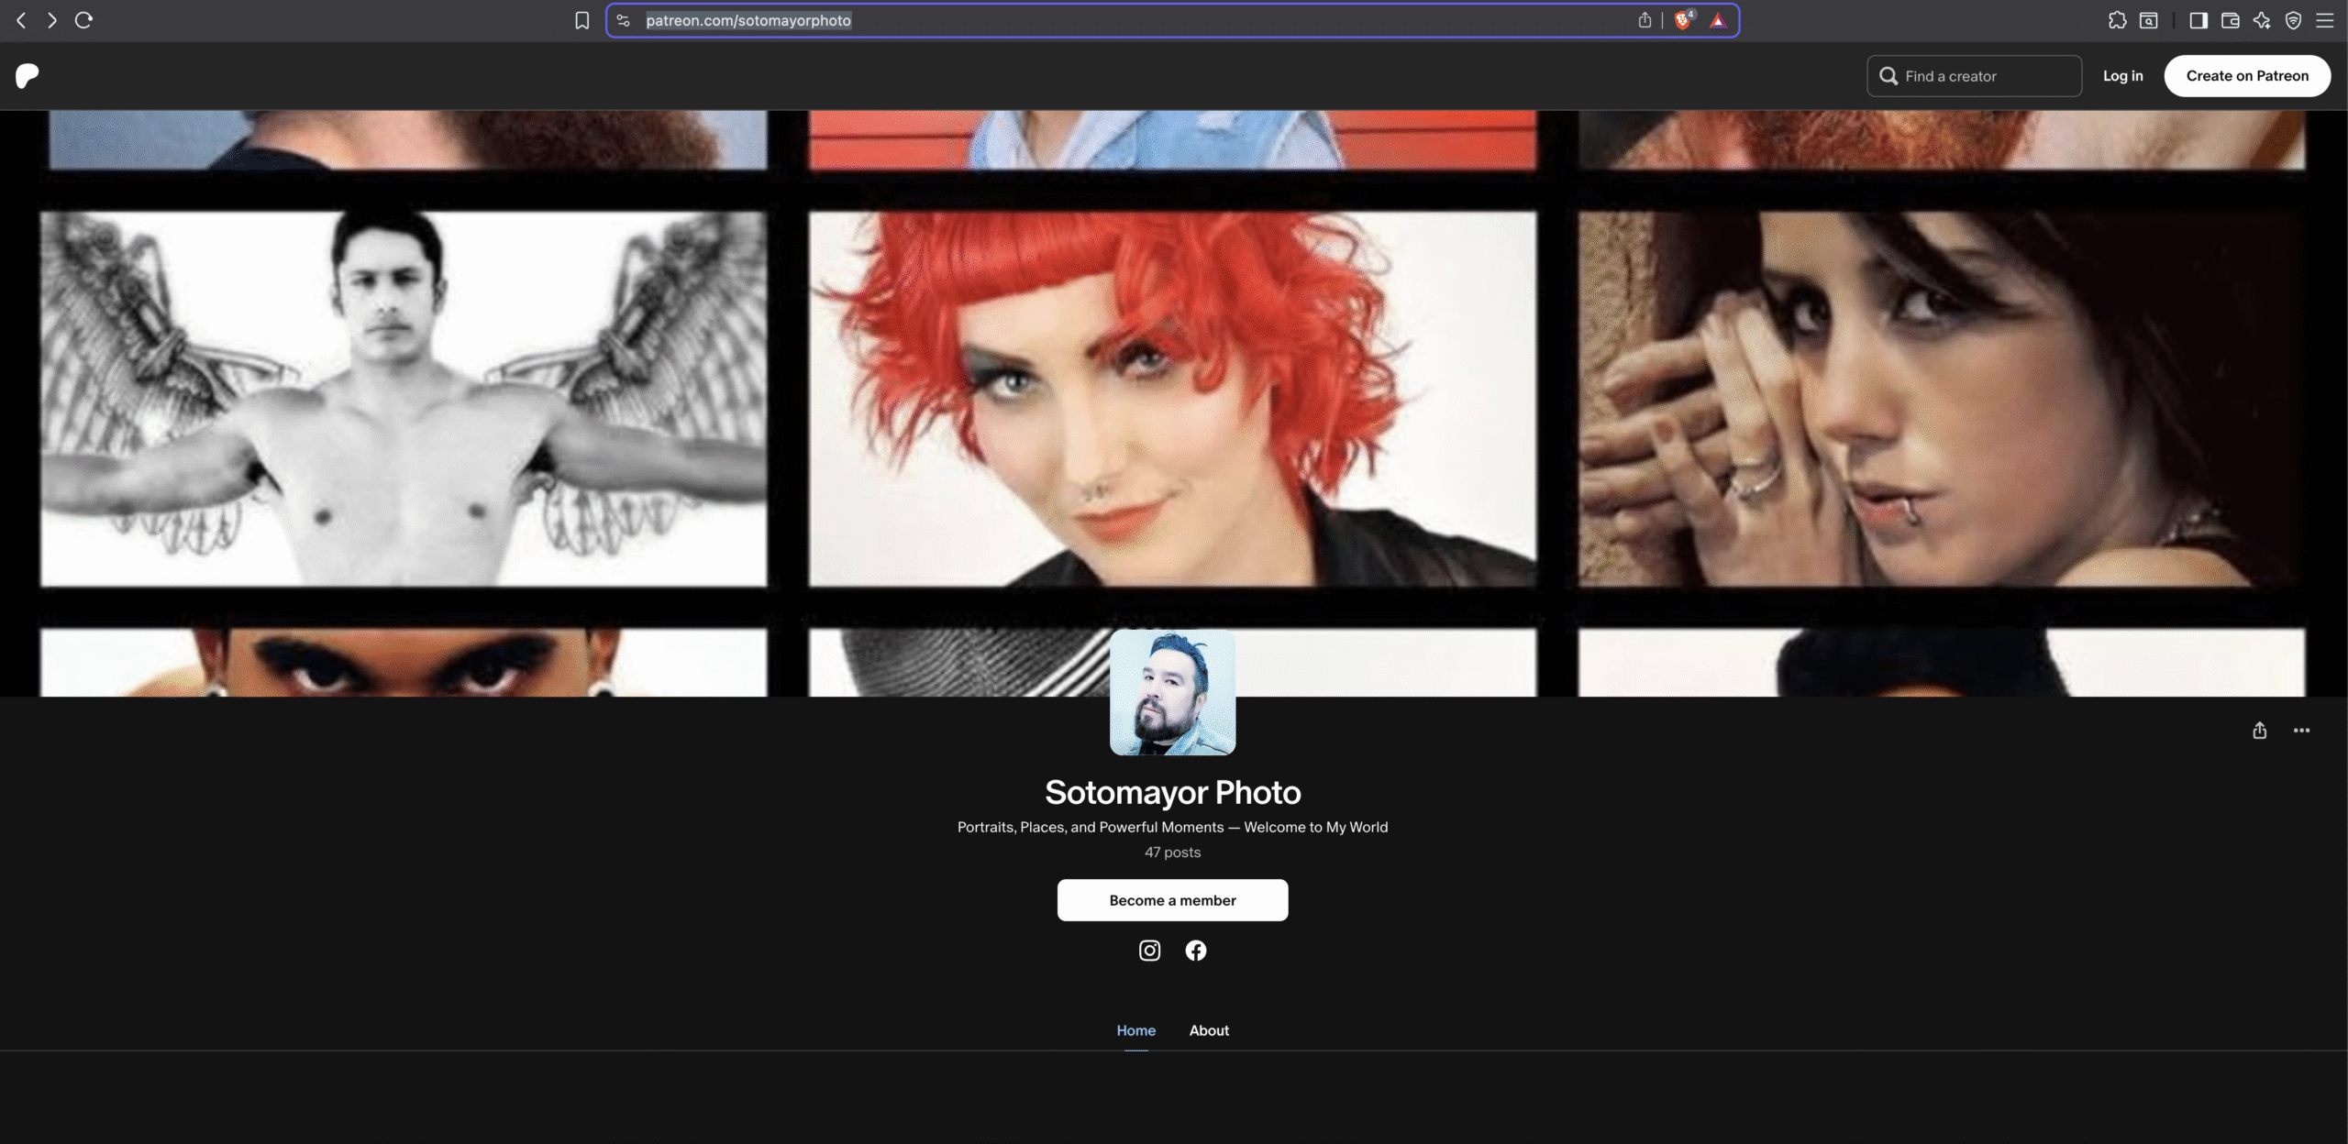Open the browser hamburger menu
The height and width of the screenshot is (1144, 2348).
[x=2326, y=19]
